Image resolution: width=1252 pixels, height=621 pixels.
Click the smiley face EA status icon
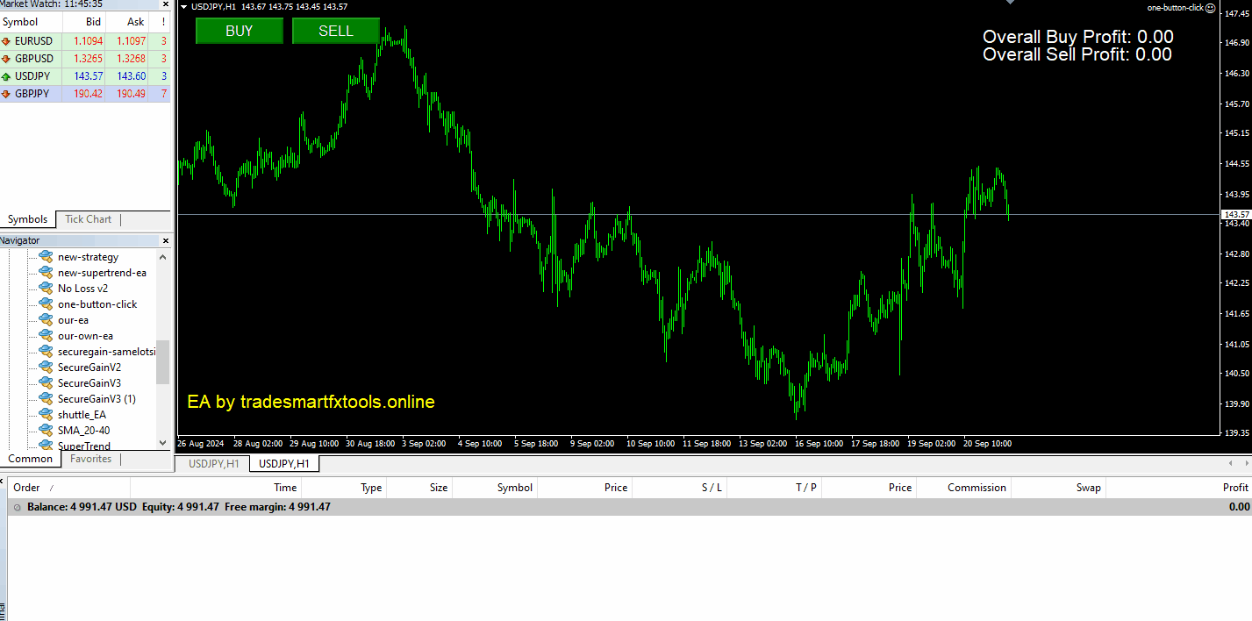pos(1211,8)
